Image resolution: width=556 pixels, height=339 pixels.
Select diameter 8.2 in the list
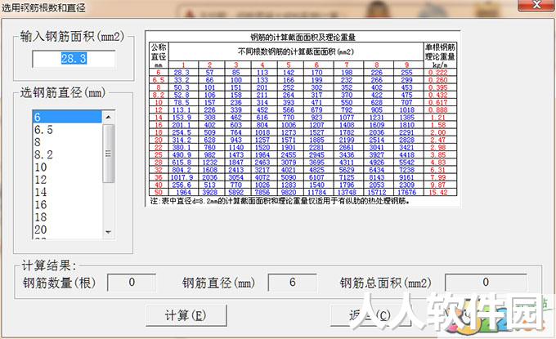click(67, 154)
